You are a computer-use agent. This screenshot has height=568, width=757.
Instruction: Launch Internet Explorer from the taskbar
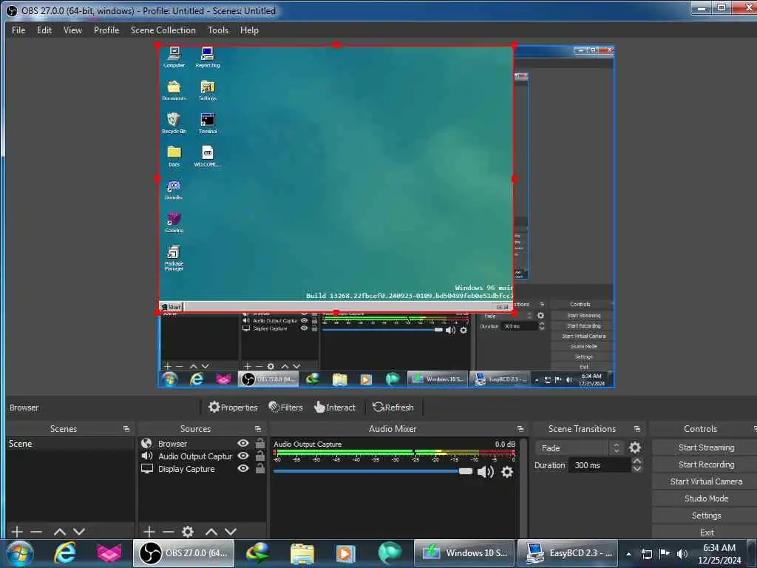click(x=65, y=553)
